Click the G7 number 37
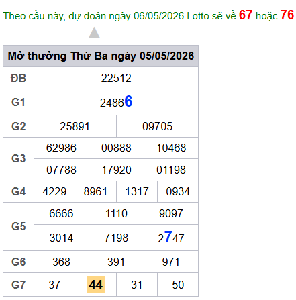The width and height of the screenshot is (296, 300). 54,285
